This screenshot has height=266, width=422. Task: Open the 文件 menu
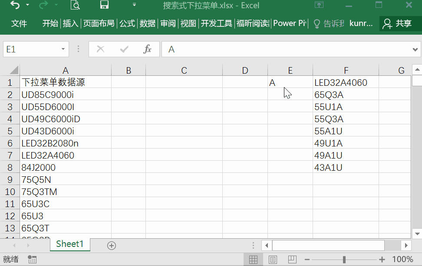tap(19, 23)
